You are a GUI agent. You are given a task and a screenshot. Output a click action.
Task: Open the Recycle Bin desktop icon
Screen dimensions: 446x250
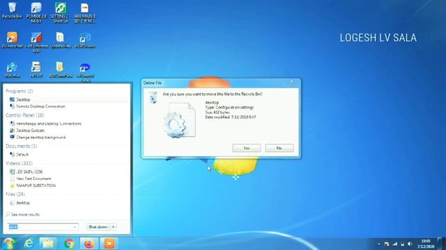pos(12,10)
